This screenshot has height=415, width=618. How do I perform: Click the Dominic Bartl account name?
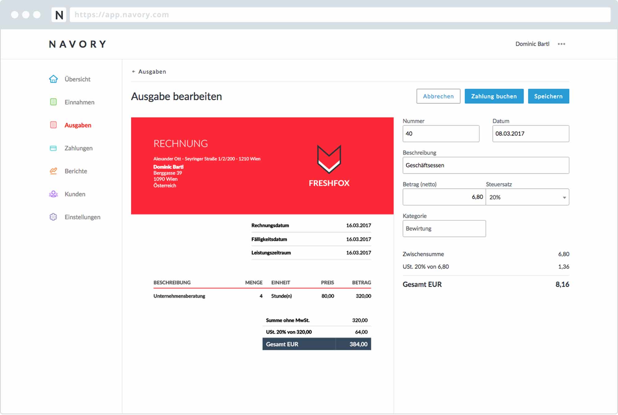click(532, 44)
